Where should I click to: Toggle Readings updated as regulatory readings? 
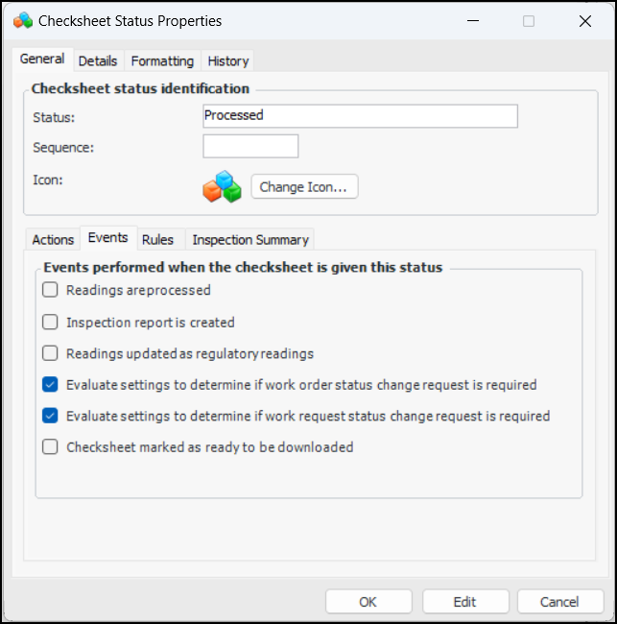[x=51, y=353]
